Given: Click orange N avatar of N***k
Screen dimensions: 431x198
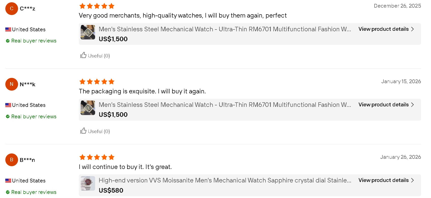Looking at the screenshot, I should click(12, 84).
